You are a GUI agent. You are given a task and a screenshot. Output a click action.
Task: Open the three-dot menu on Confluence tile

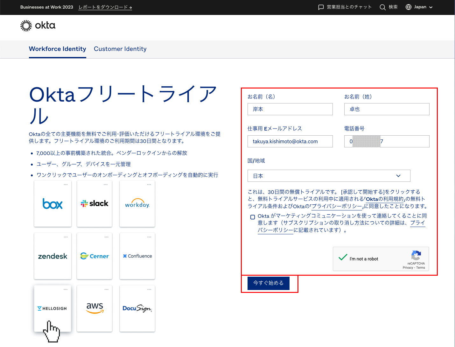click(x=149, y=237)
